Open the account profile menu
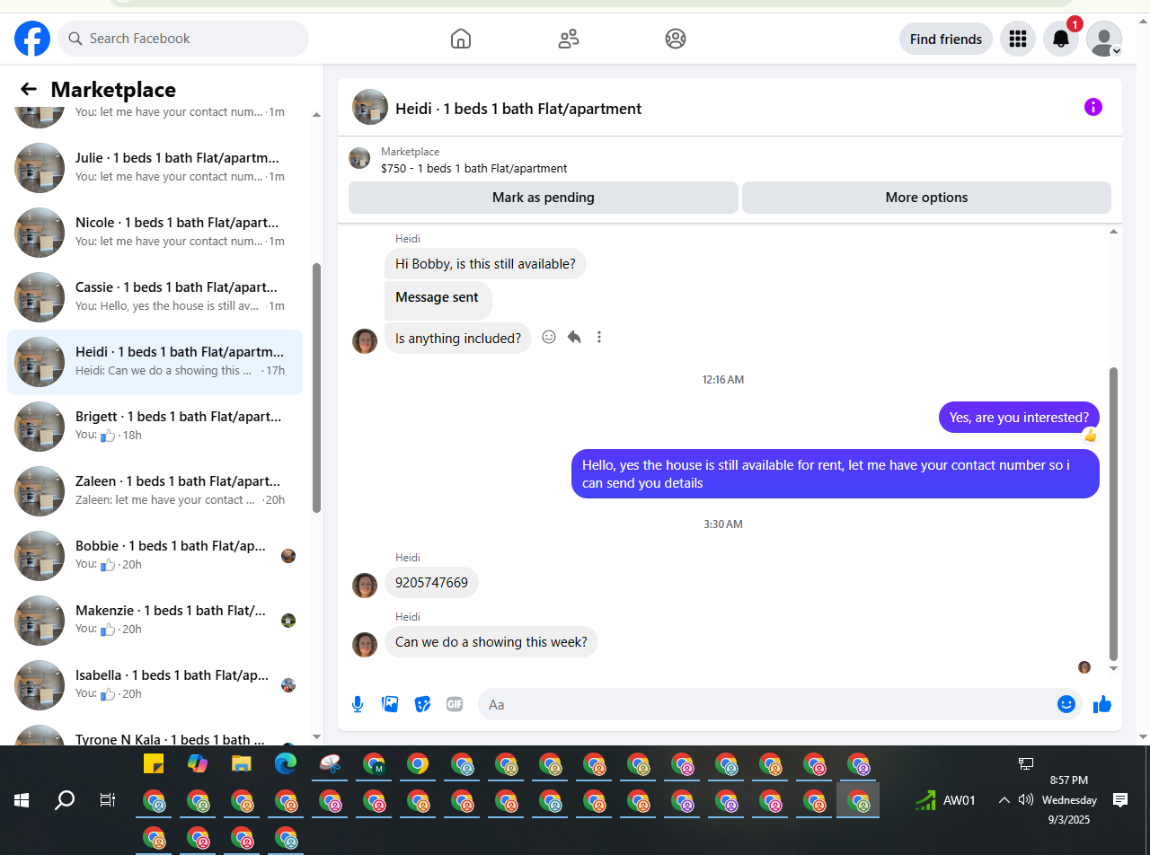Screen dimensions: 1150x855 (1104, 39)
